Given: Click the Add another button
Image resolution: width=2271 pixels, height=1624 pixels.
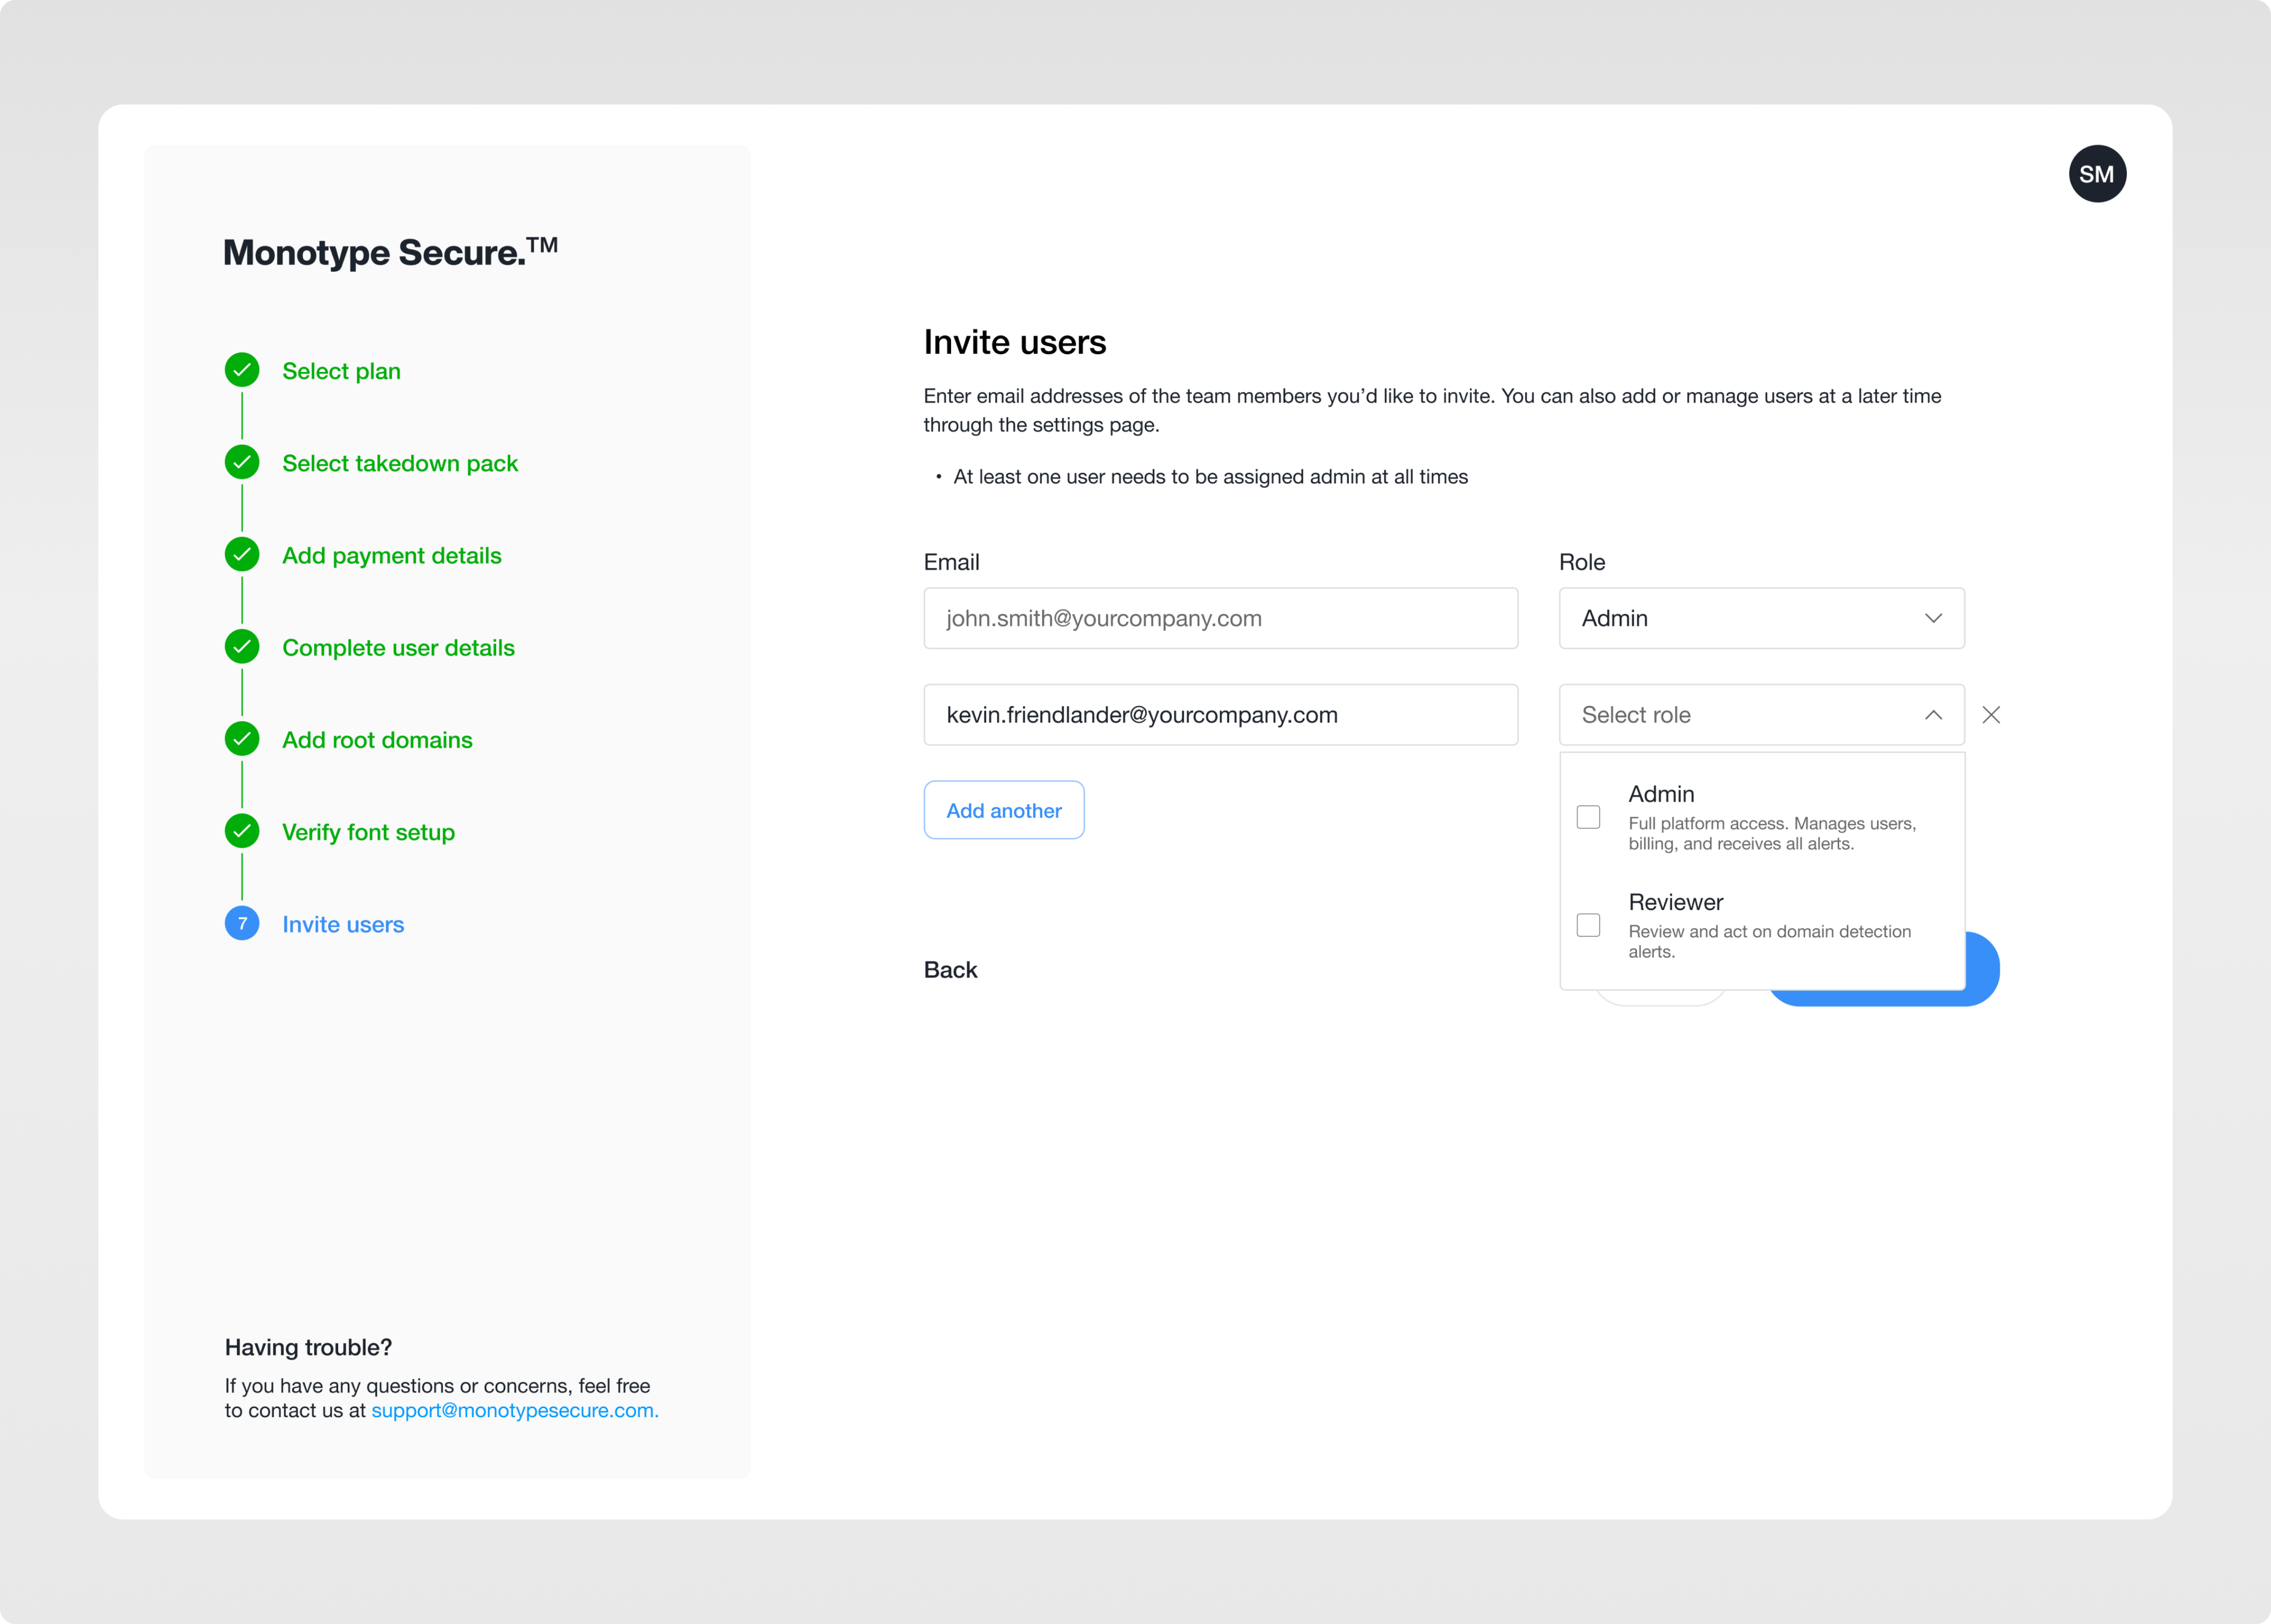Looking at the screenshot, I should tap(1004, 810).
